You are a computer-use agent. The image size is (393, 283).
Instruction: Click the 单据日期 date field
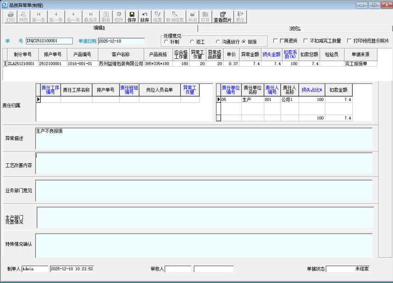click(x=121, y=41)
